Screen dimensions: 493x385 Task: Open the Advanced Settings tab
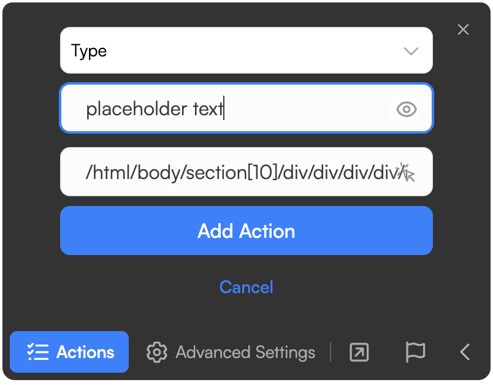pyautogui.click(x=231, y=353)
